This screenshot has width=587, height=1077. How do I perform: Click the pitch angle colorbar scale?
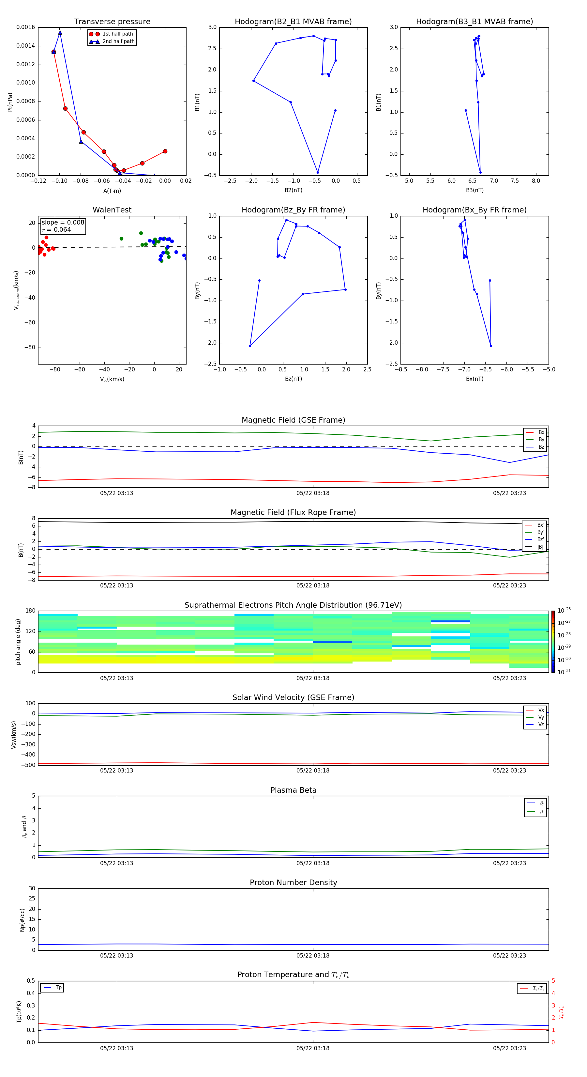[x=553, y=642]
